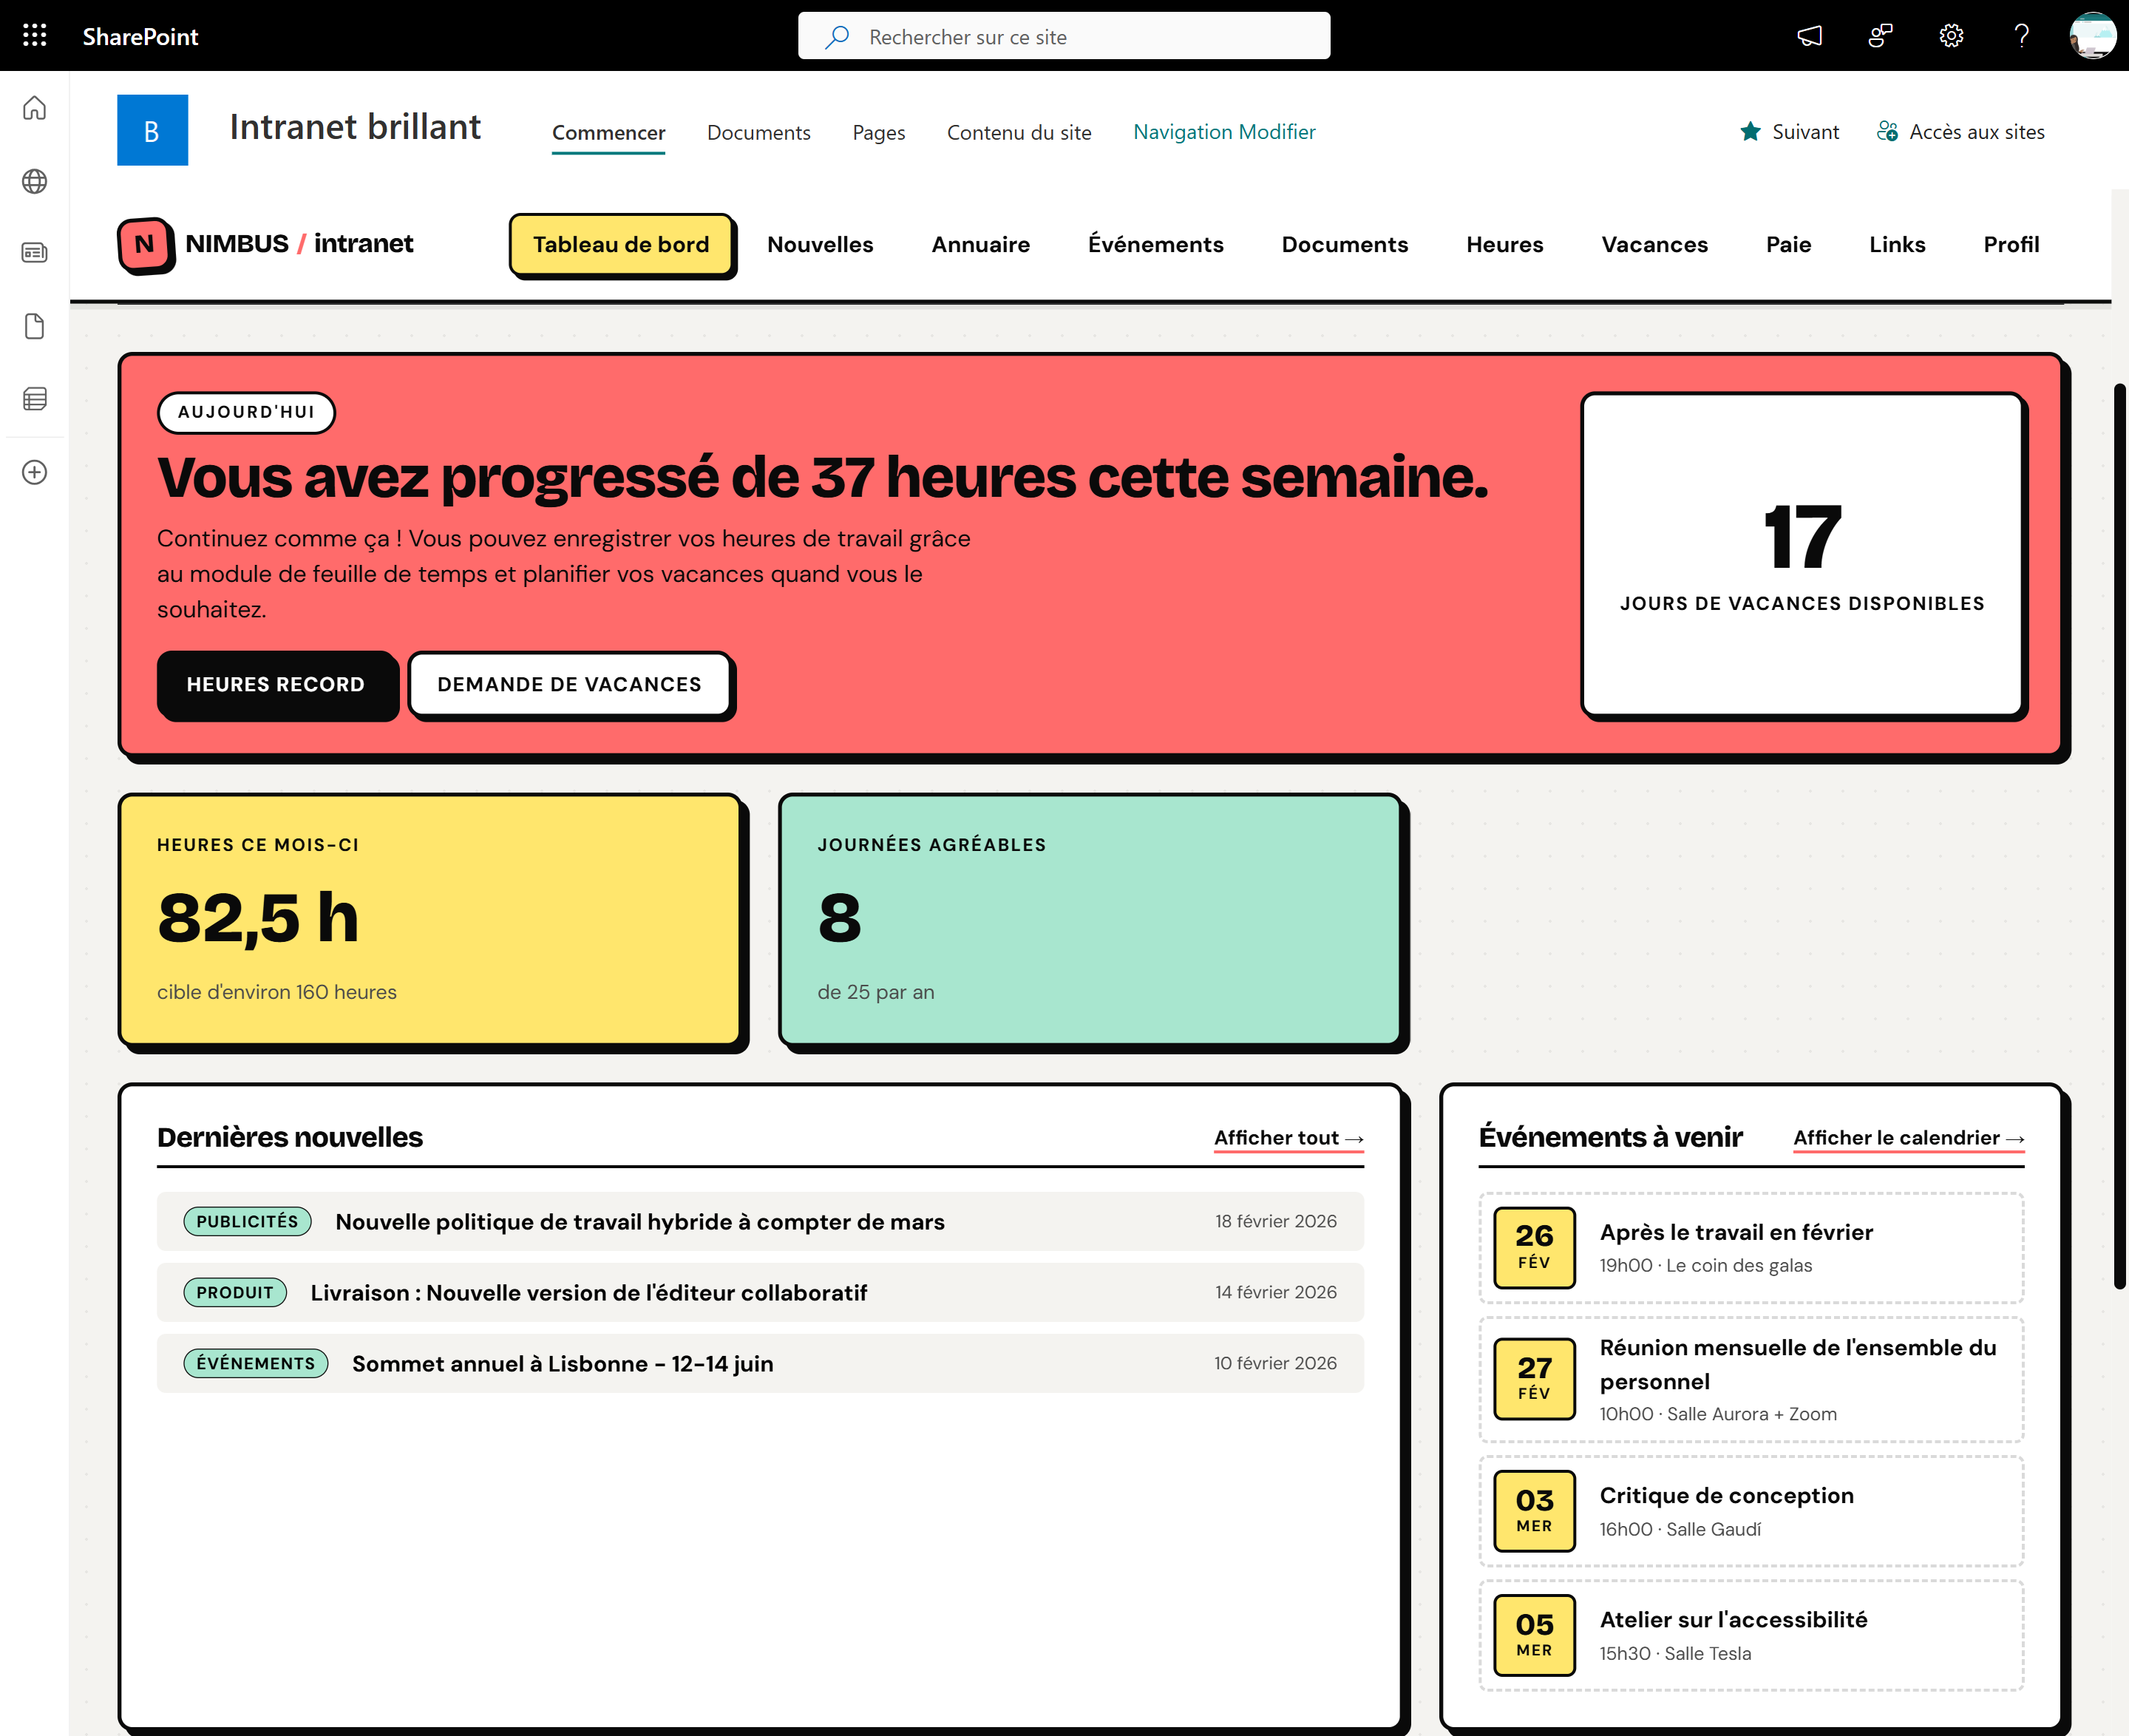Open the Nouvelles menu item
This screenshot has height=1736, width=2129.
coord(820,245)
